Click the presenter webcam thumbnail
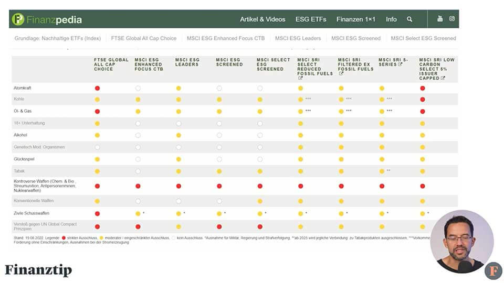Screen dimensions: 504x283 [462, 242]
